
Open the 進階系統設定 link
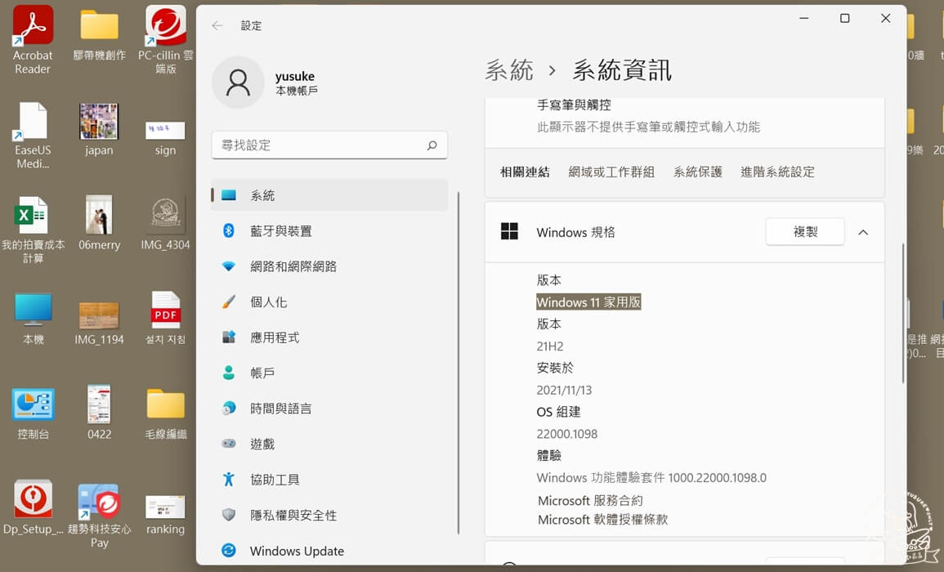pos(777,172)
